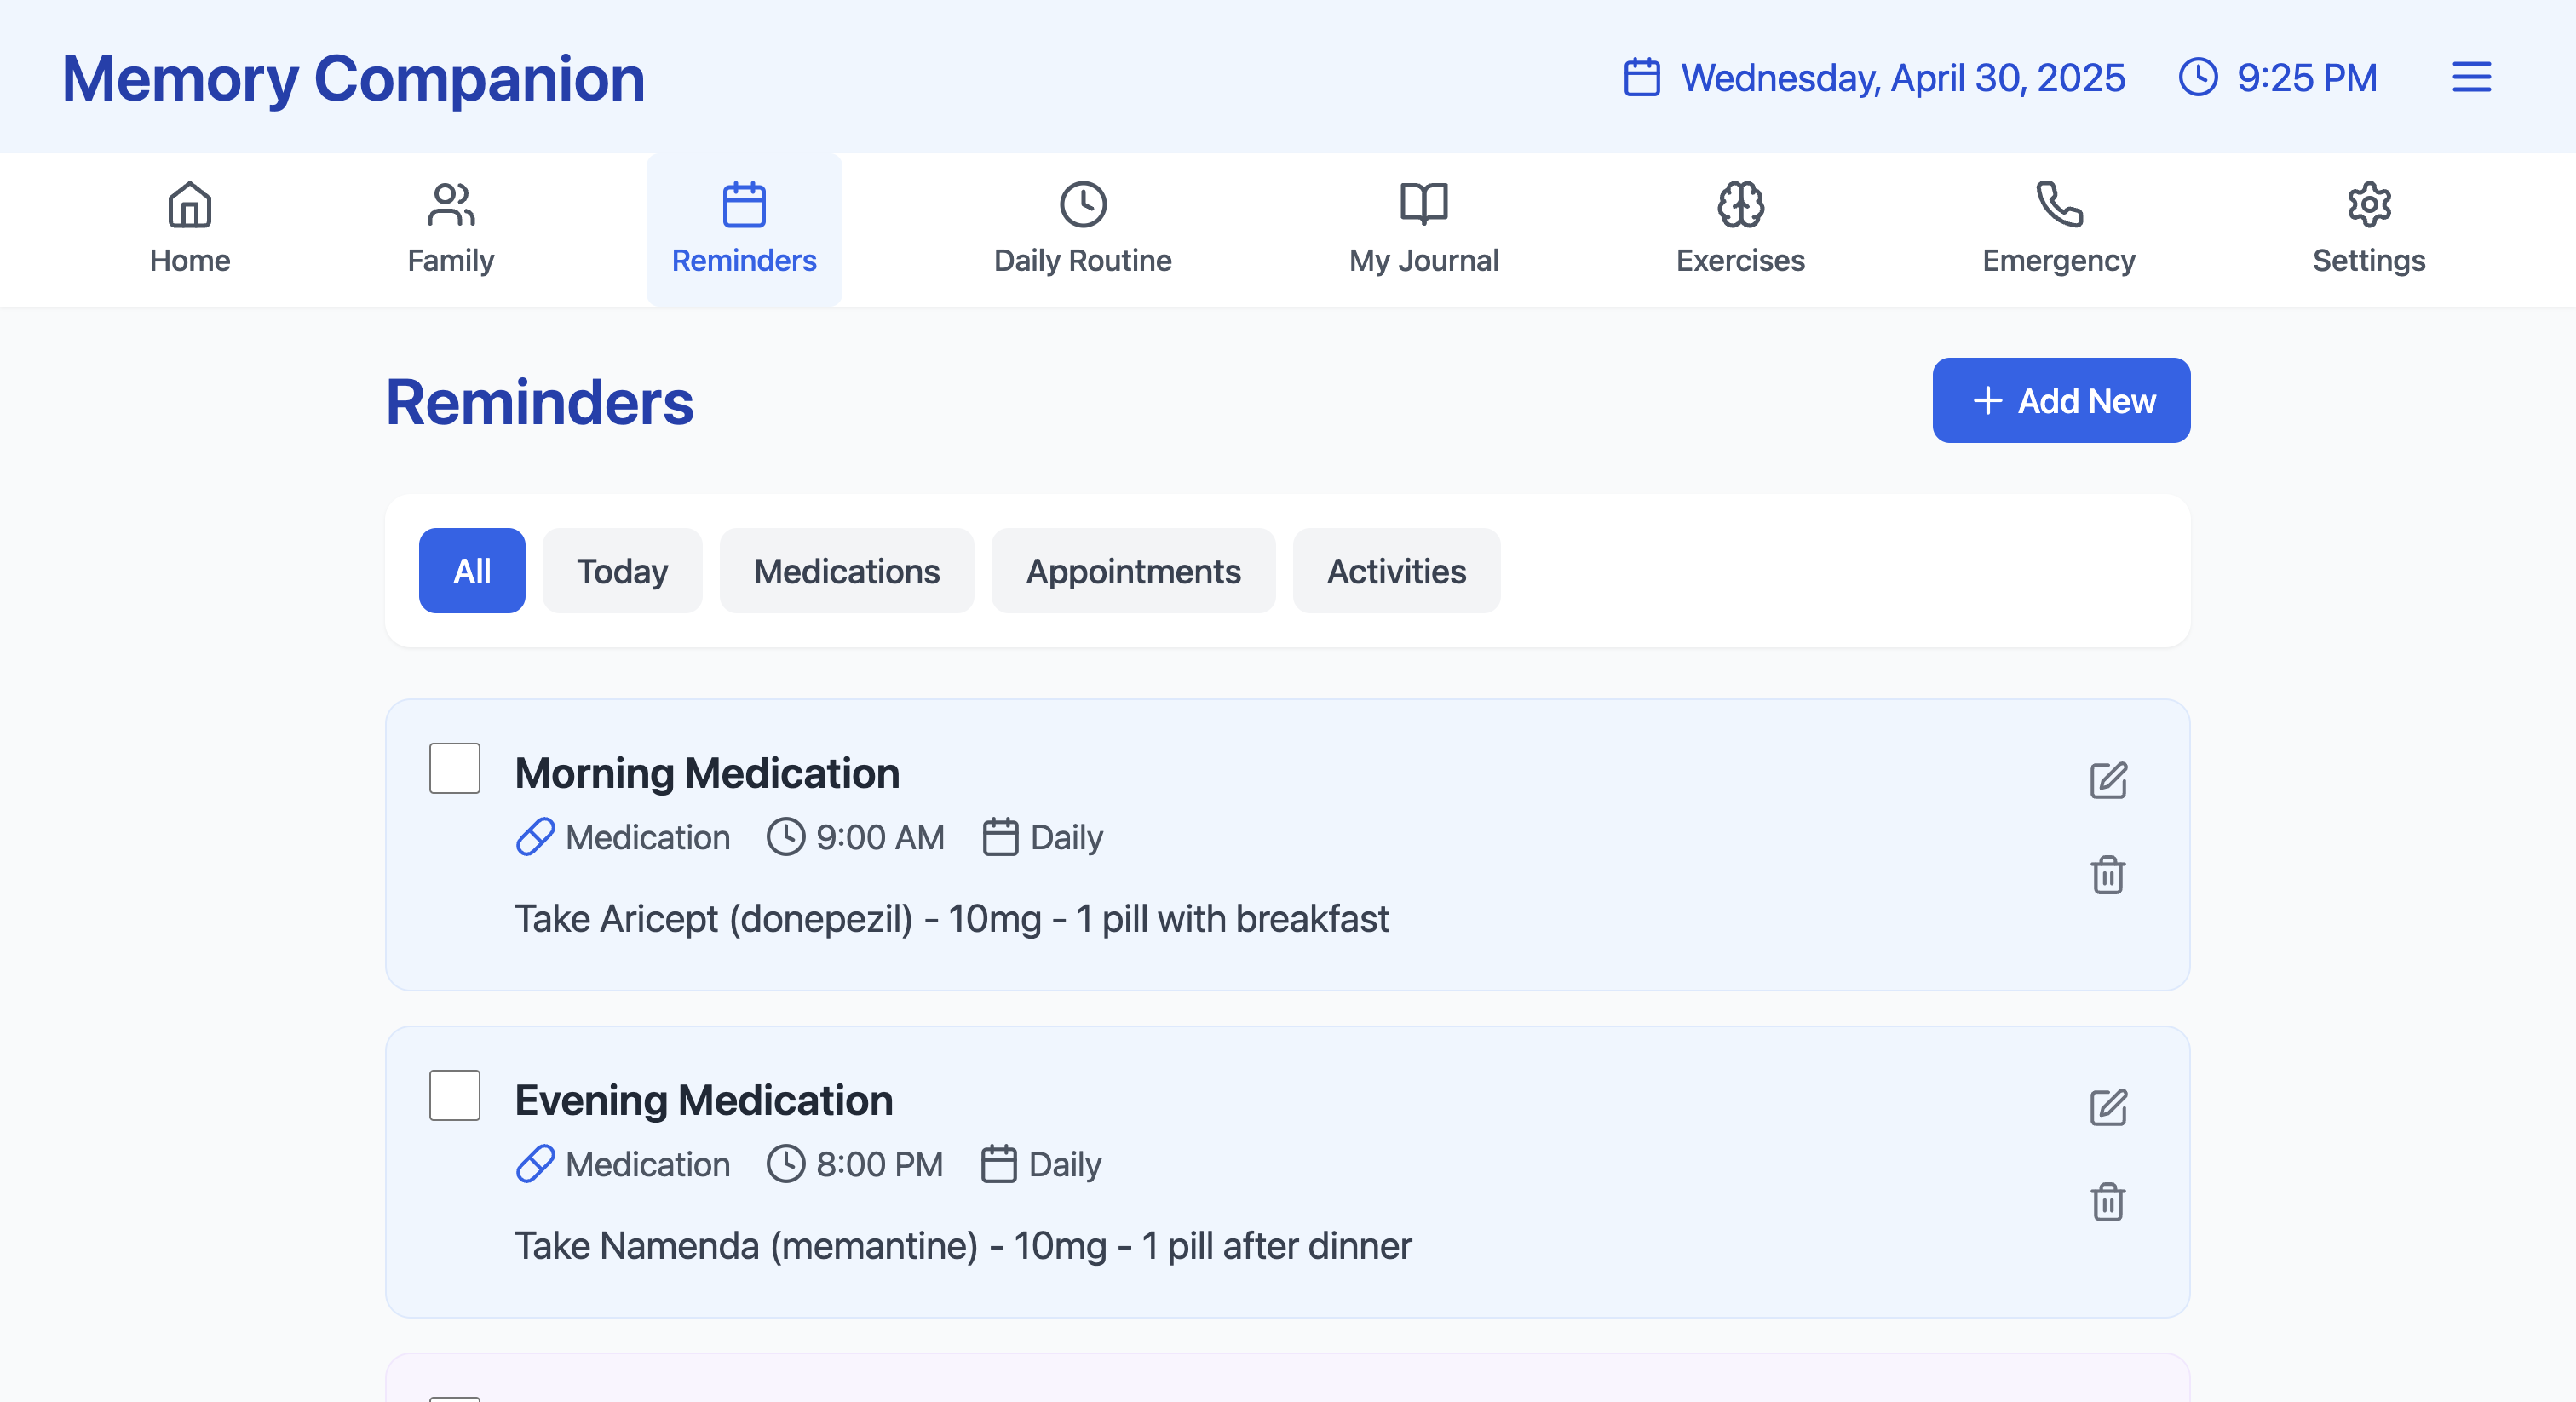This screenshot has height=1402, width=2576.
Task: Click Add New reminder button
Action: [2061, 401]
